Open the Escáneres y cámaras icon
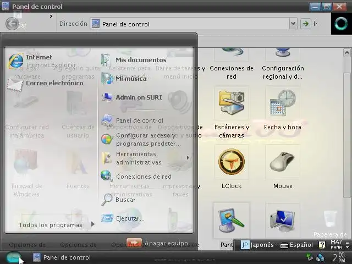This screenshot has width=352, height=264. pyautogui.click(x=231, y=103)
